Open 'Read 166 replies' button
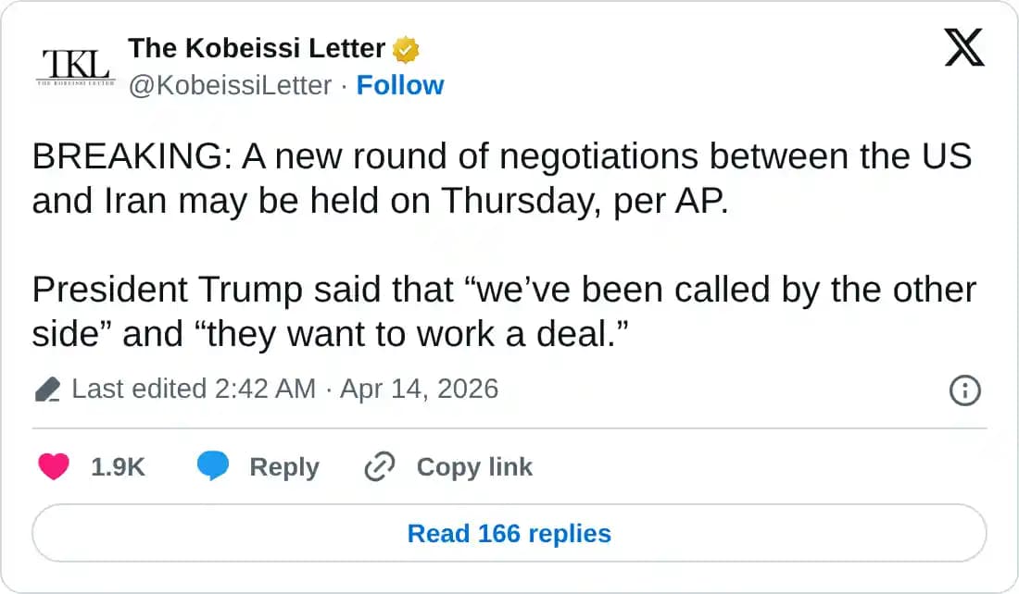 click(x=509, y=534)
